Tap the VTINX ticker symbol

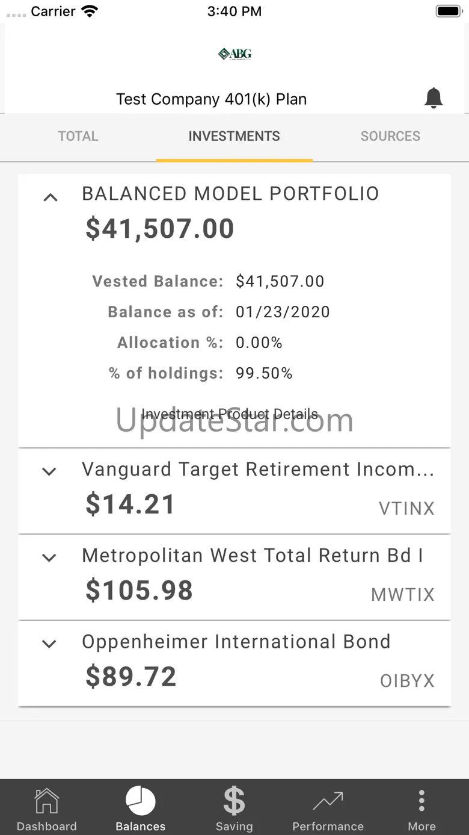click(406, 509)
